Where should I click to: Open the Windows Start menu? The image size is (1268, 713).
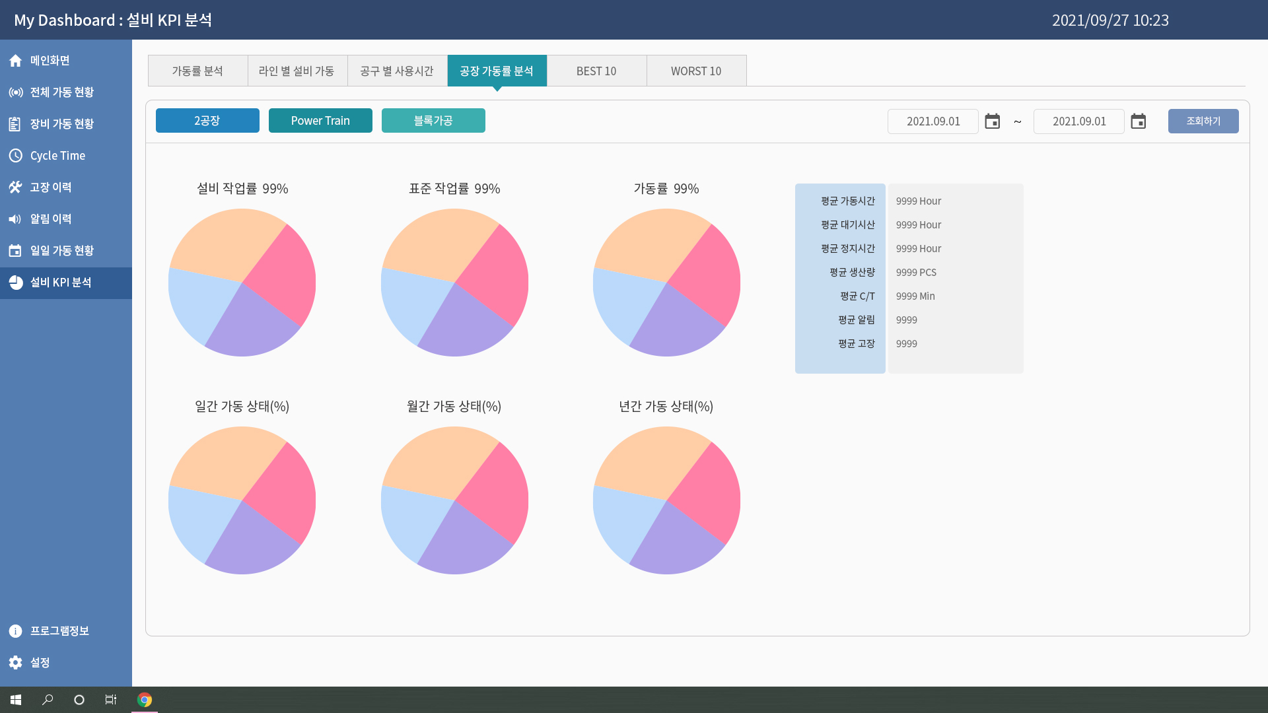coord(16,700)
